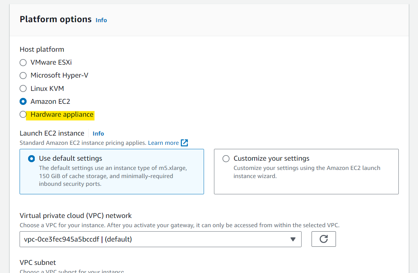Open the VPC network dropdown
Image resolution: width=418 pixels, height=273 pixels.
160,239
